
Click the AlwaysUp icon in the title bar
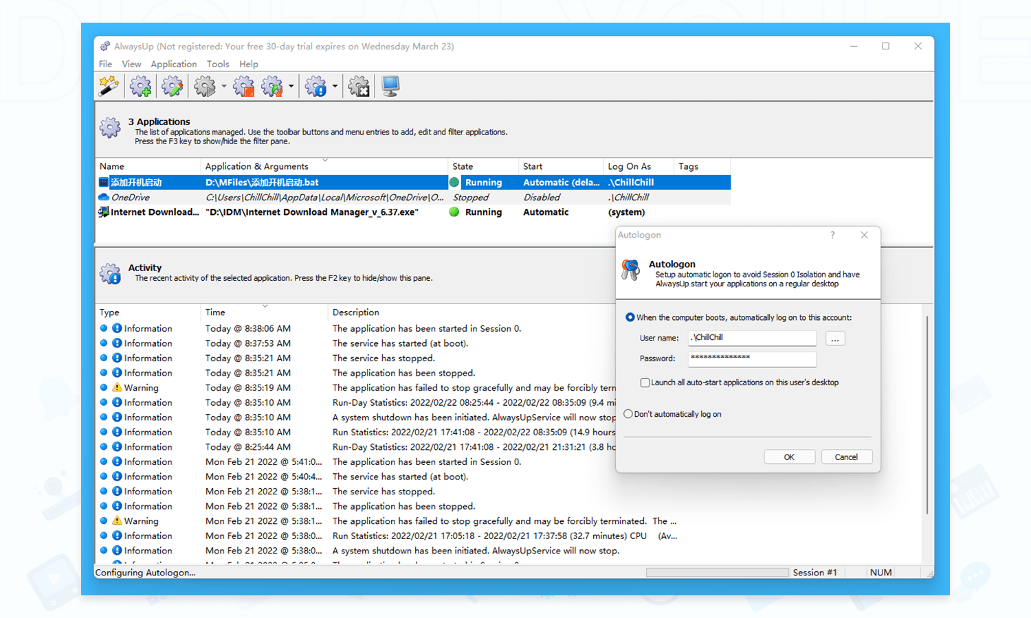(104, 46)
